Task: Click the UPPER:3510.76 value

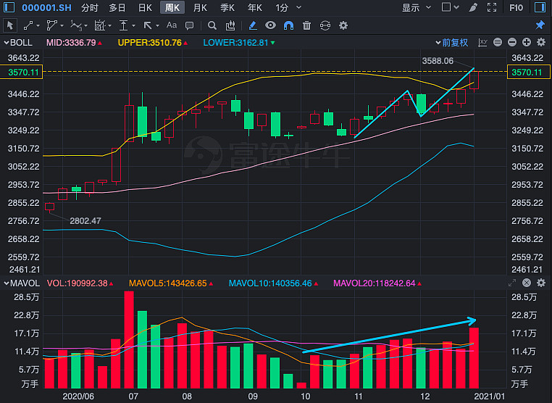Action: [x=150, y=43]
